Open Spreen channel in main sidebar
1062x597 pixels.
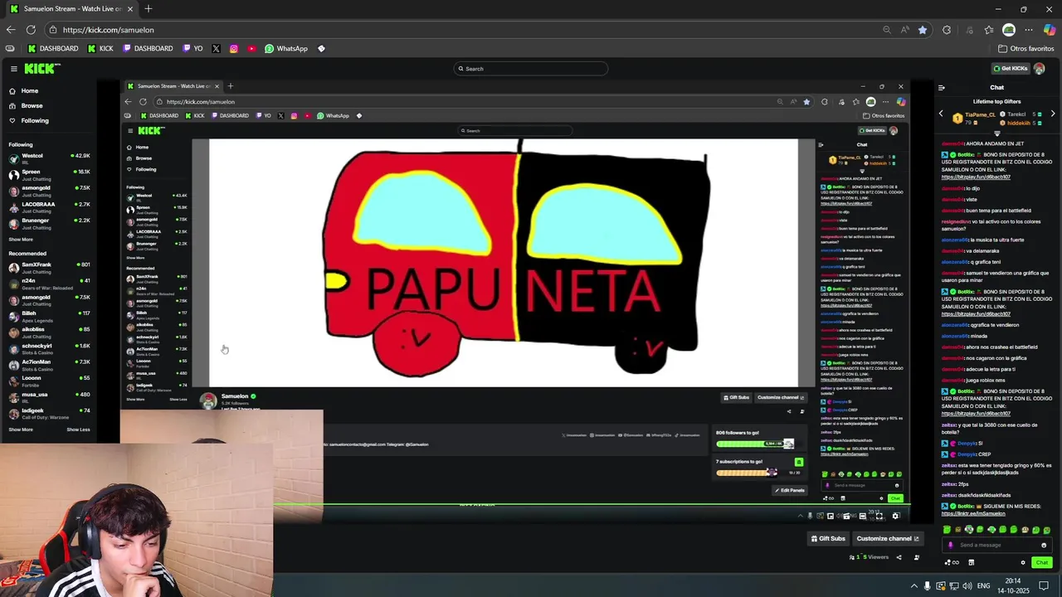click(50, 174)
